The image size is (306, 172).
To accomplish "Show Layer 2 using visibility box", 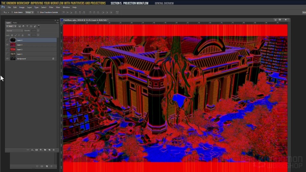I will pos(7,49).
